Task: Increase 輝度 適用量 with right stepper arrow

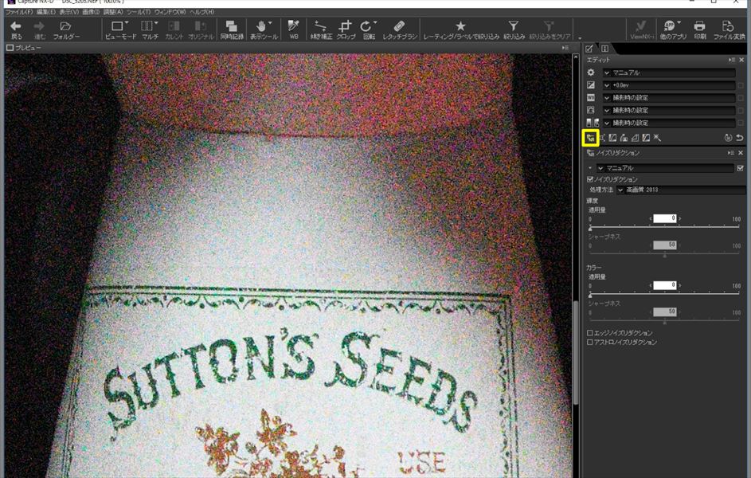Action: 679,218
